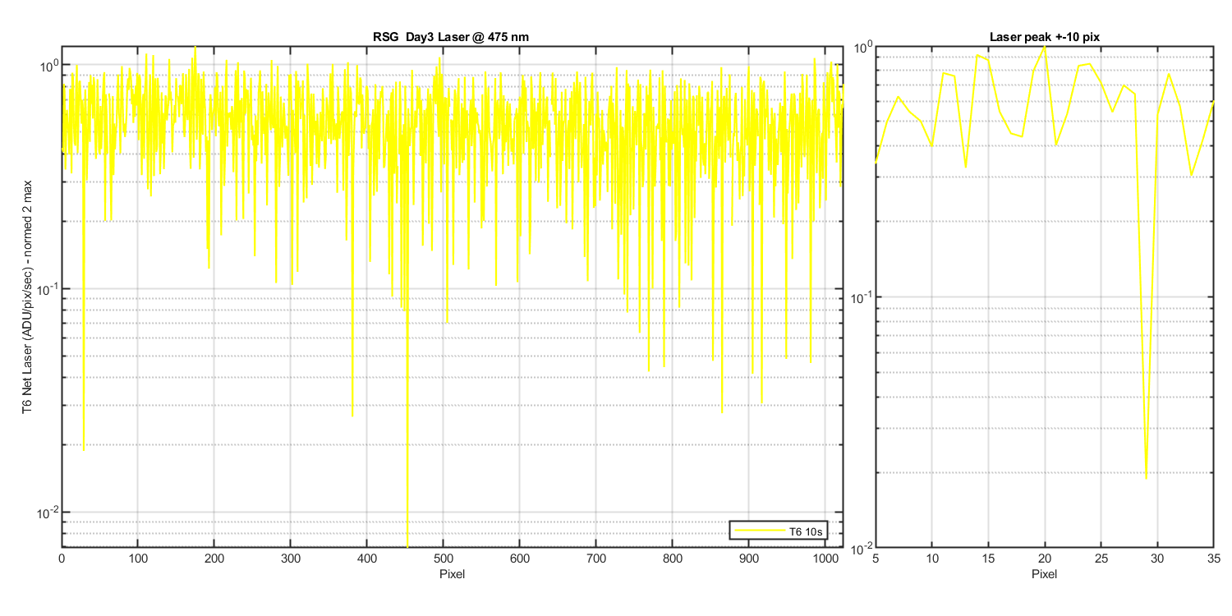The image size is (1232, 616).
Task: Click the 10^0 y-tick label of the Laser peak plot
Action: pos(862,46)
